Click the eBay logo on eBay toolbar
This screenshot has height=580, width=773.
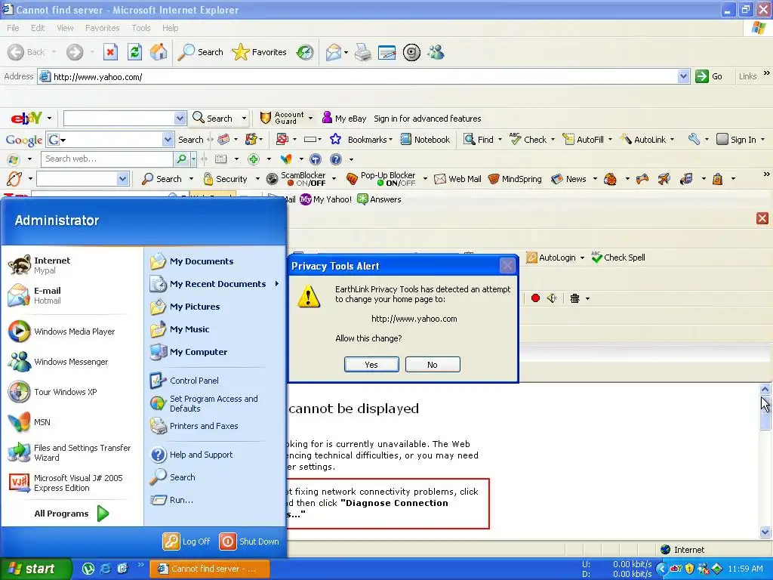(x=26, y=119)
